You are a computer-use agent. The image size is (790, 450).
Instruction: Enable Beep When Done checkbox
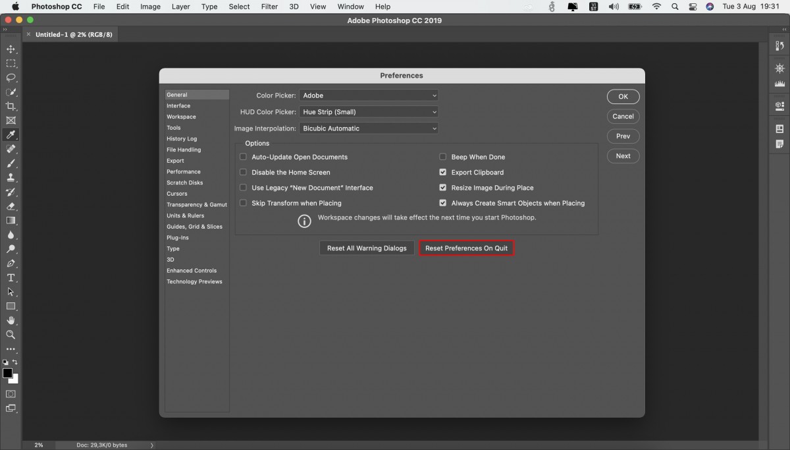pyautogui.click(x=443, y=157)
